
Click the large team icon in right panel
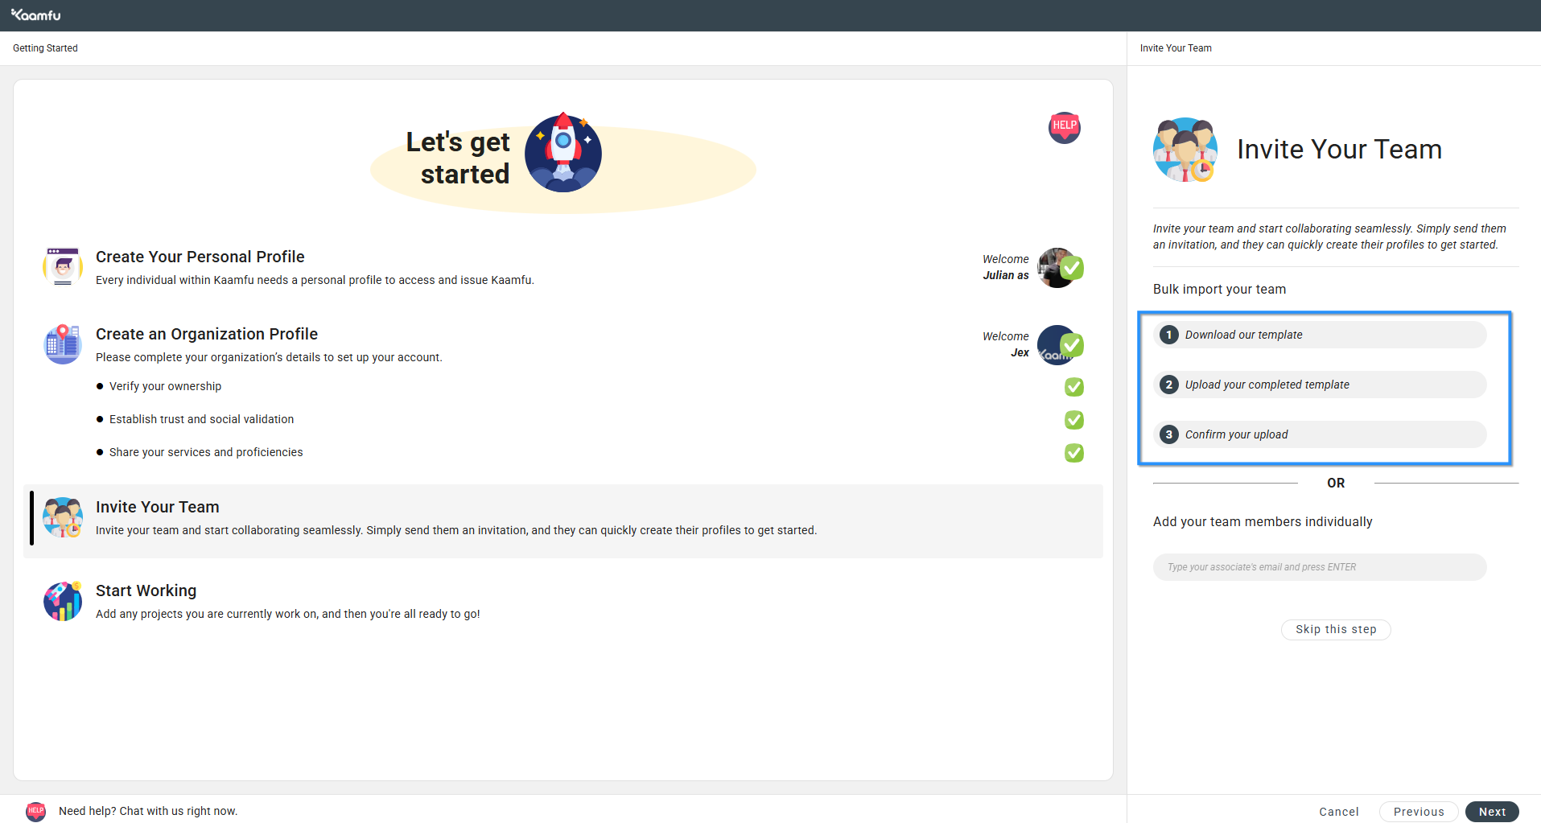[1185, 150]
